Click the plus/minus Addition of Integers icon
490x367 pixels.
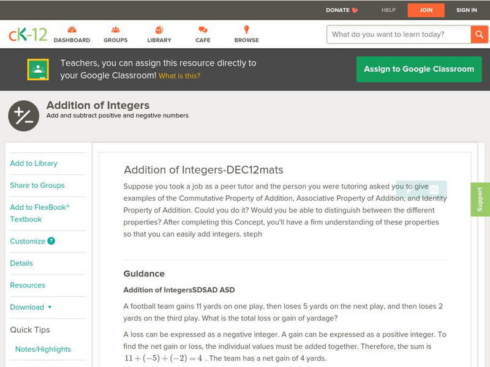pos(23,116)
